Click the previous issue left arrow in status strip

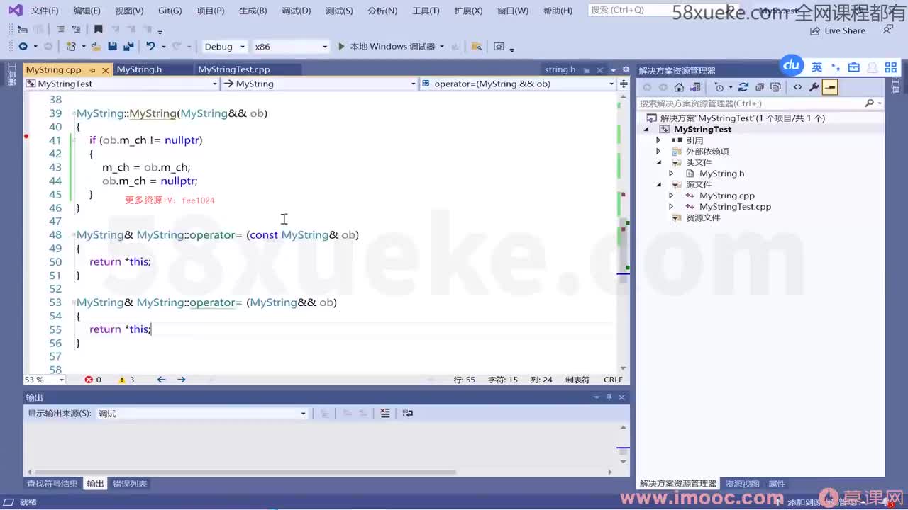[x=161, y=380]
